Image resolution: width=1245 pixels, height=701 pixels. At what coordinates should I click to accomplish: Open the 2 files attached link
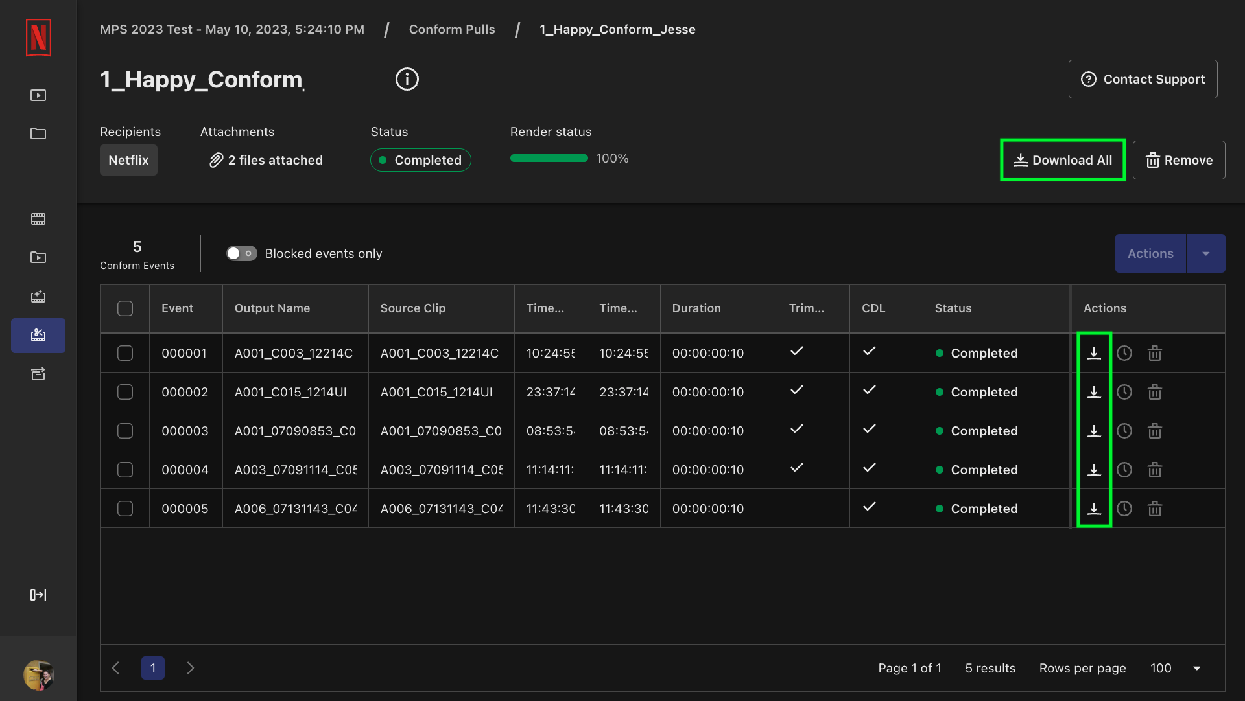[x=266, y=160]
